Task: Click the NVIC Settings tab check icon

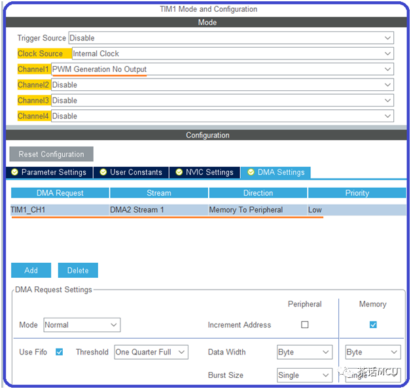Action: pyautogui.click(x=179, y=172)
